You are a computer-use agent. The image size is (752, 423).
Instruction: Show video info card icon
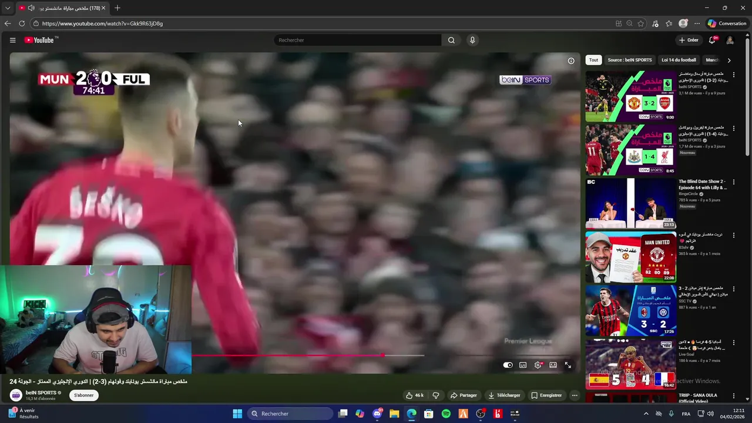point(571,61)
